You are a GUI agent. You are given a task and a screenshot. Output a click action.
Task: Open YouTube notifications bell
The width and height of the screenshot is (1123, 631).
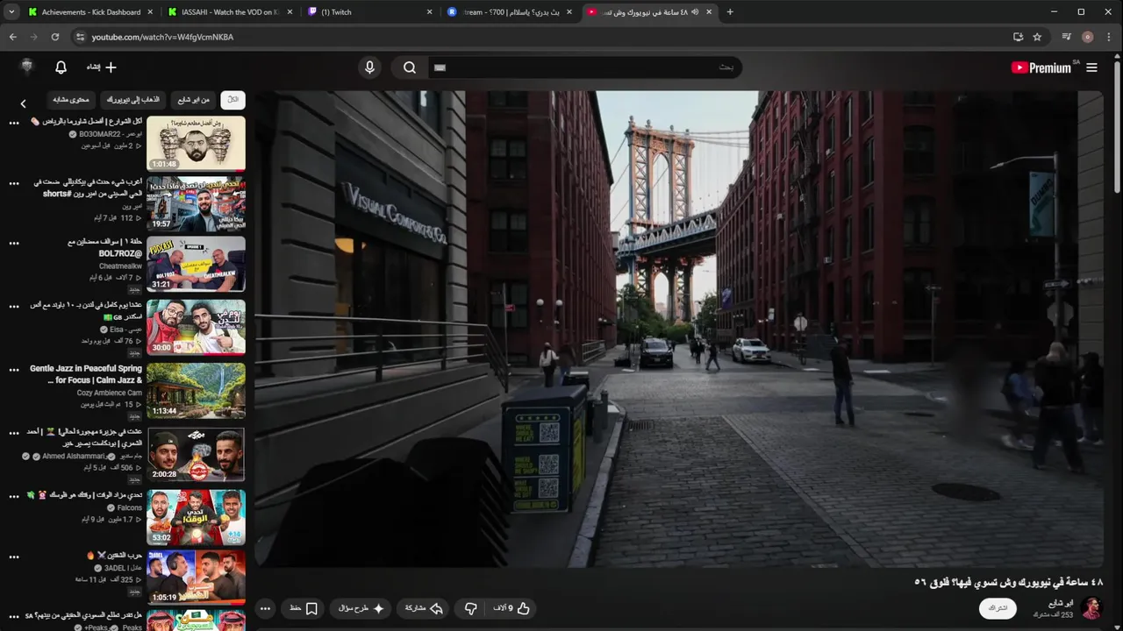pos(61,67)
